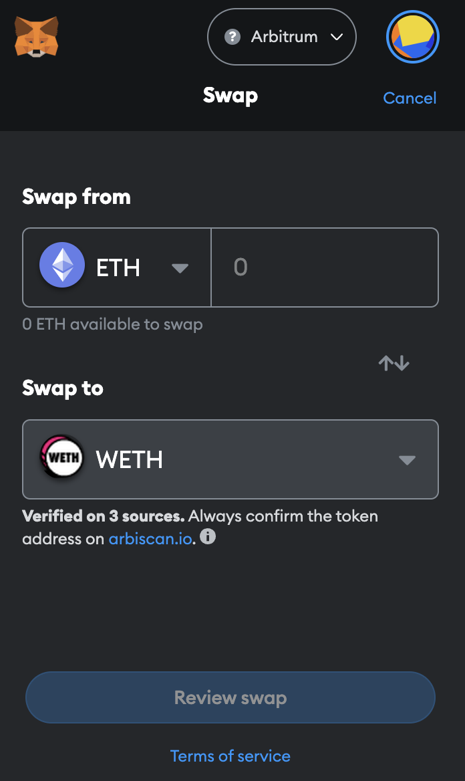
Task: Click the info icon beside arbiscan.io
Action: (208, 536)
